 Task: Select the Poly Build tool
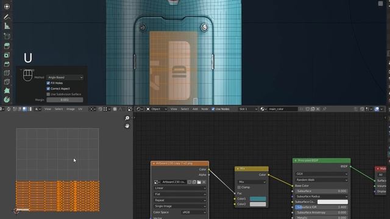[7, 91]
